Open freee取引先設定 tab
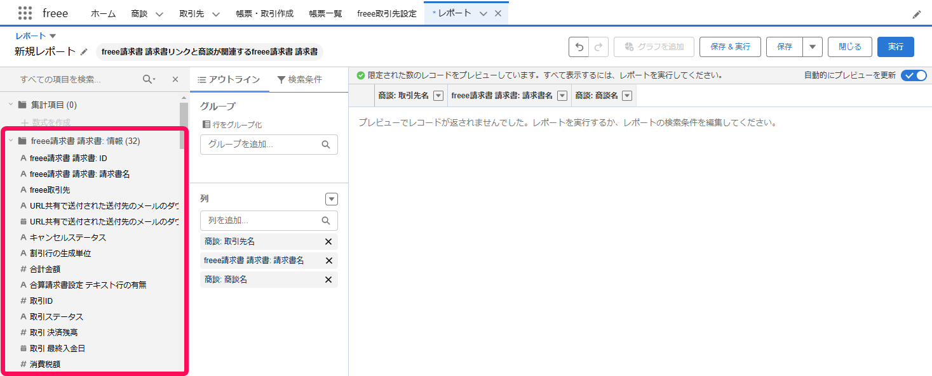 pos(387,13)
